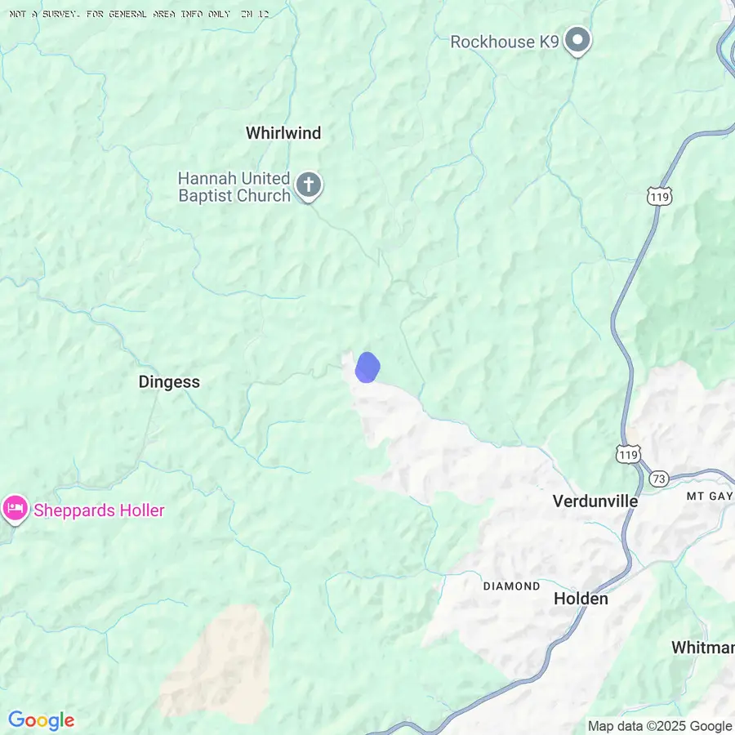Select the MT GAY label
Image resolution: width=735 pixels, height=735 pixels.
pos(709,496)
